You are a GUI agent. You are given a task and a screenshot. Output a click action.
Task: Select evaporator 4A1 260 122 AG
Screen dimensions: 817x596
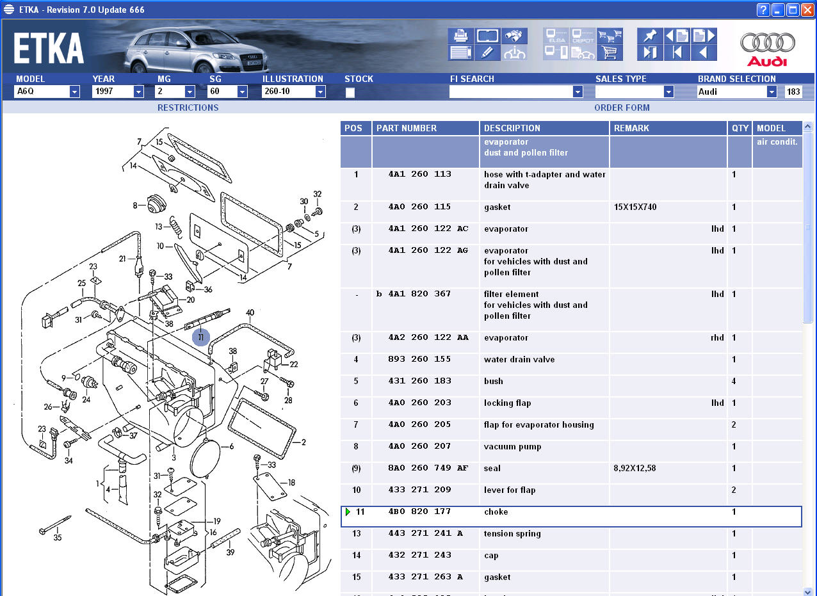coord(571,266)
